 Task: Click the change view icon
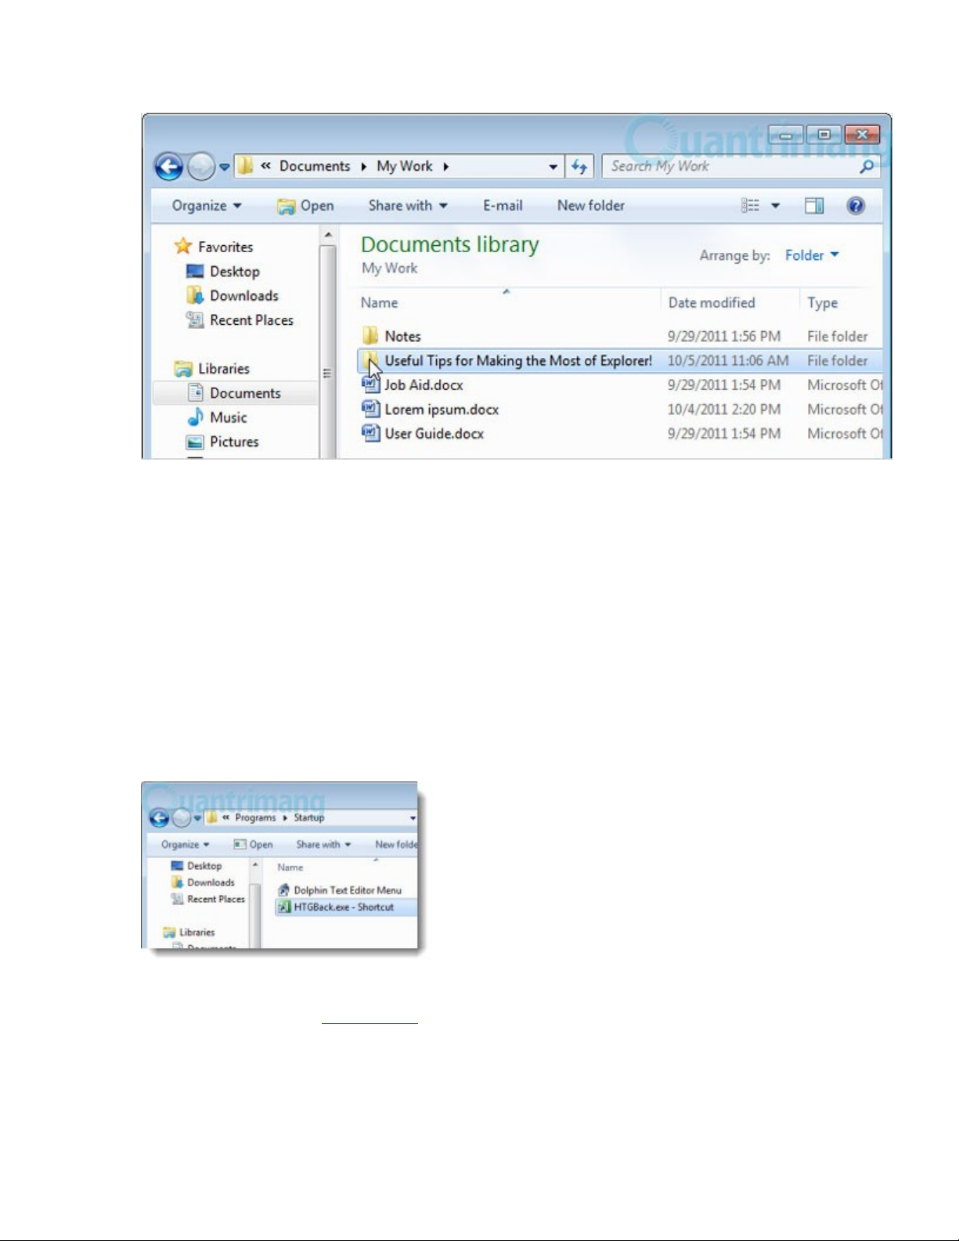coord(750,206)
